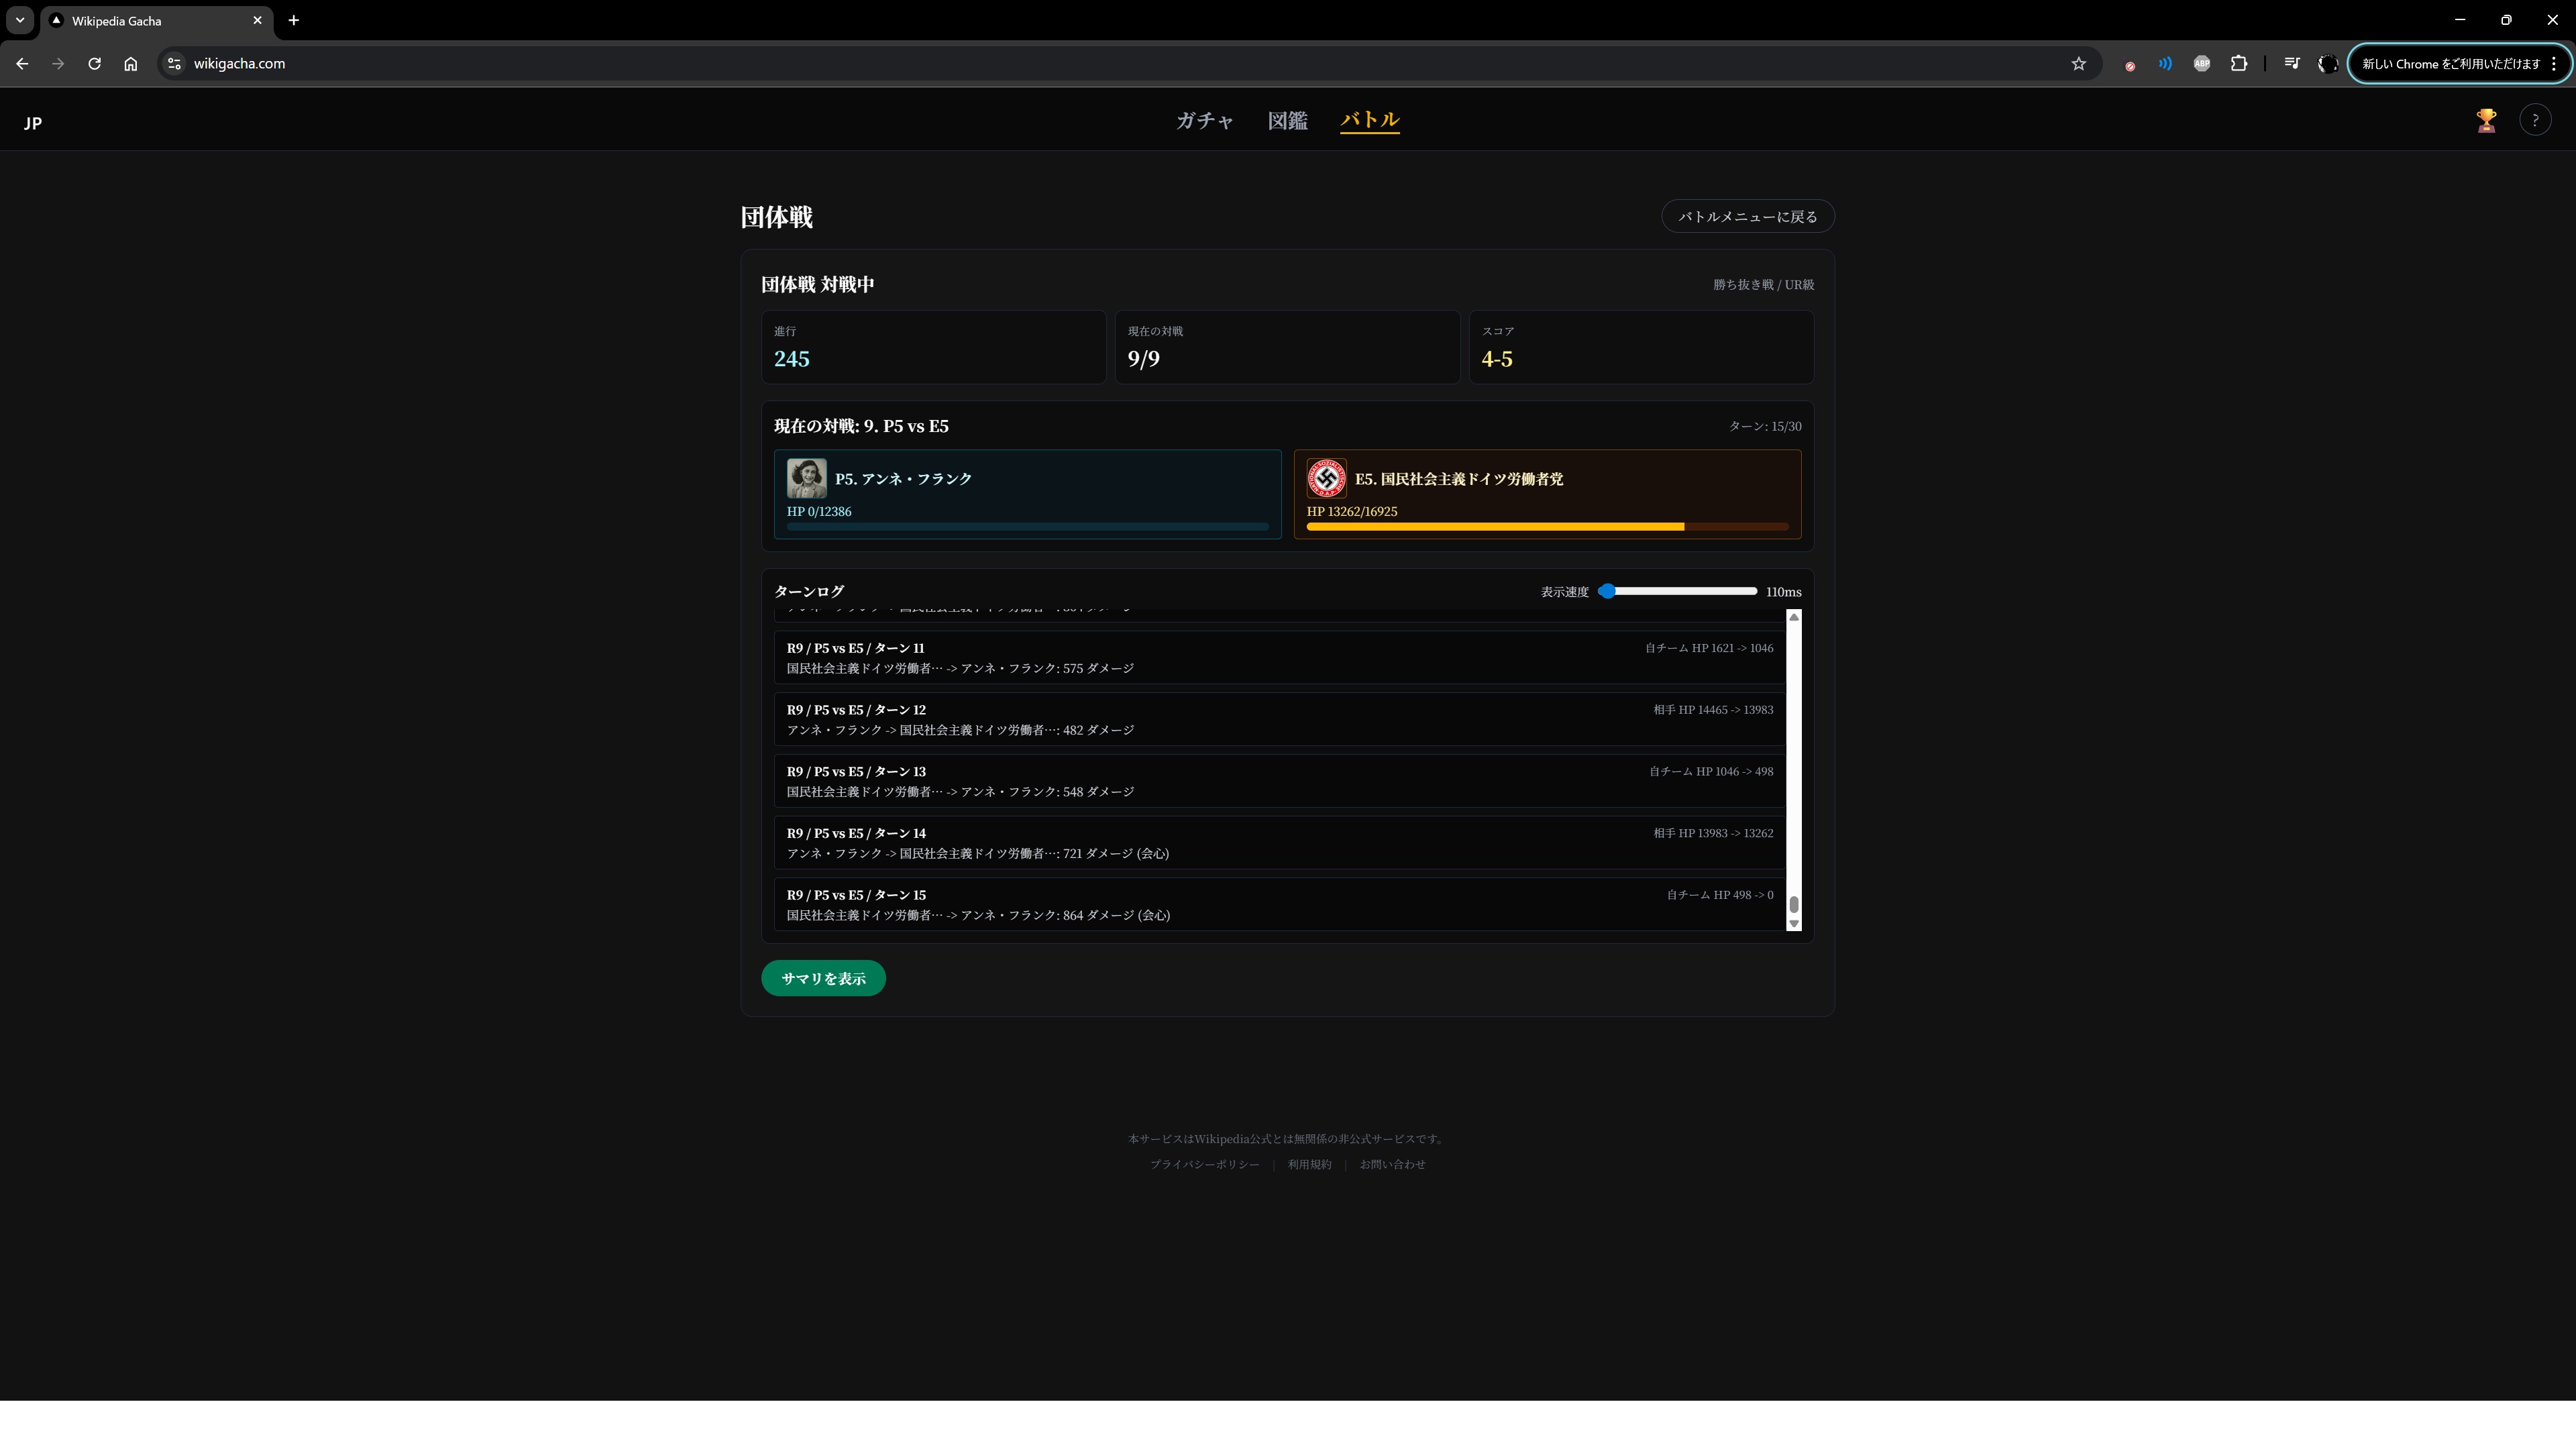Switch to the 図鑑 tab
The image size is (2576, 1449).
(1287, 120)
